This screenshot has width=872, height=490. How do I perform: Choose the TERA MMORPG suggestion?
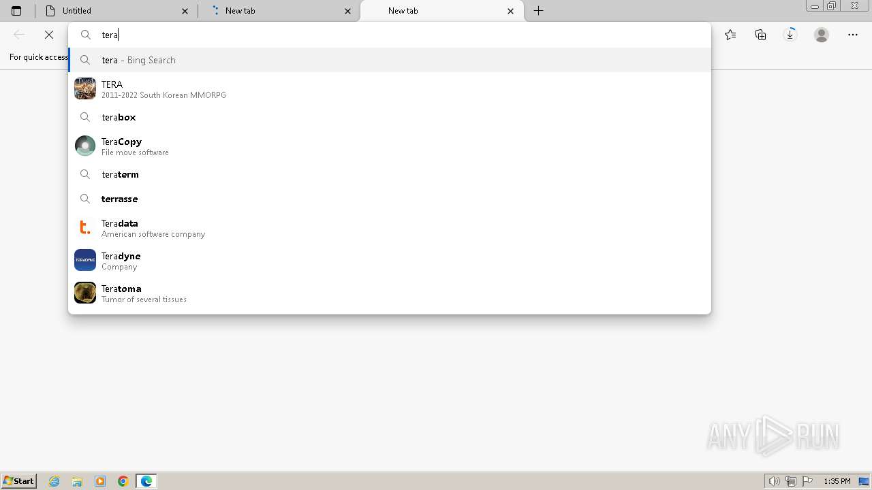click(390, 89)
